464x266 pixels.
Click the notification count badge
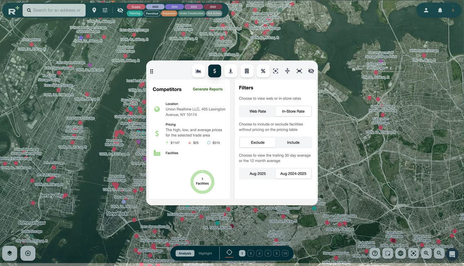(453, 10)
